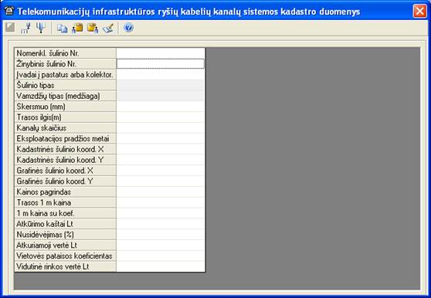
Task: Select 'Įvadai į pastatus arba kolektor.' label
Action: pyautogui.click(x=65, y=74)
